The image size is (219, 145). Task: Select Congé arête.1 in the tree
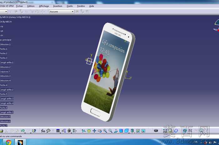[x=7, y=62]
